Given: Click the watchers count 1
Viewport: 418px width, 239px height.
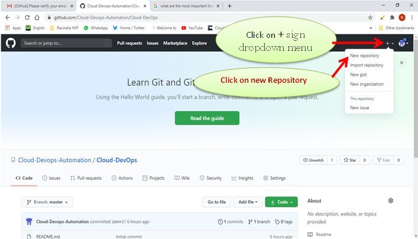Looking at the screenshot, I should [x=332, y=160].
